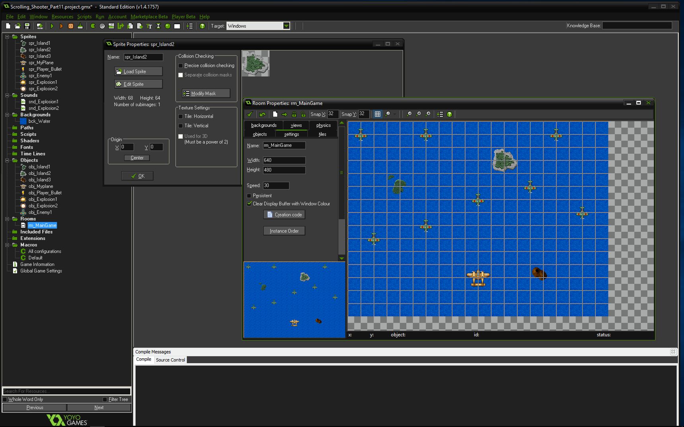Click Load Sprite button
Image resolution: width=684 pixels, height=427 pixels.
pyautogui.click(x=138, y=71)
